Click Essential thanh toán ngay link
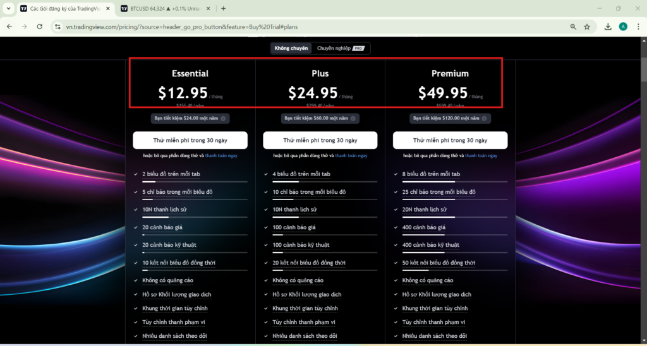Viewport: 647px width, 346px height. tap(221, 156)
